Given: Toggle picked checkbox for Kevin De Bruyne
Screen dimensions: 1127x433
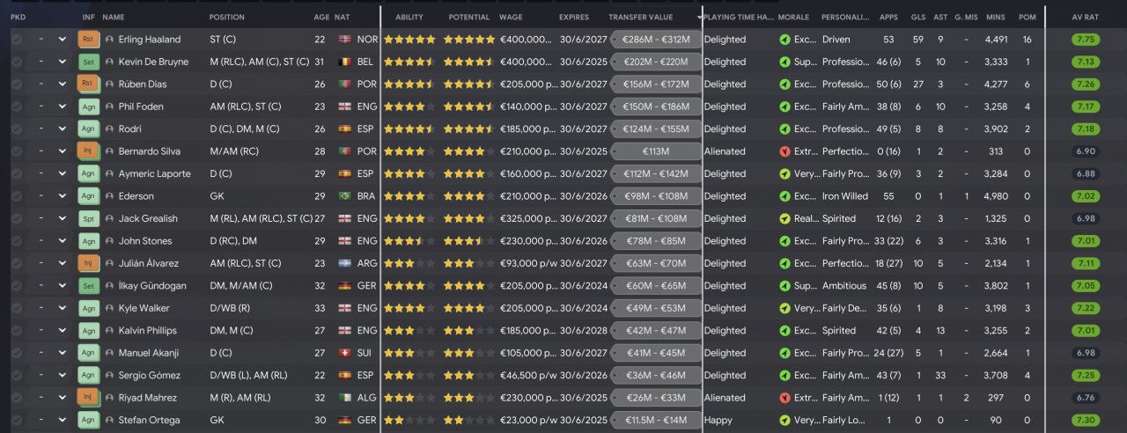Looking at the screenshot, I should click(x=17, y=62).
